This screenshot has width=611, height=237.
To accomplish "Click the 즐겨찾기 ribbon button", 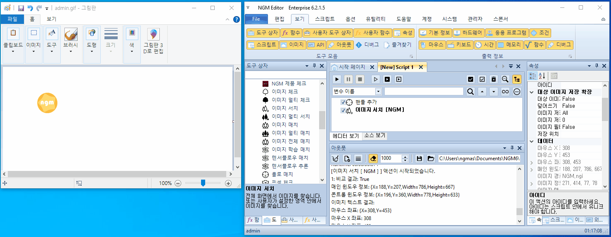I will coord(397,45).
